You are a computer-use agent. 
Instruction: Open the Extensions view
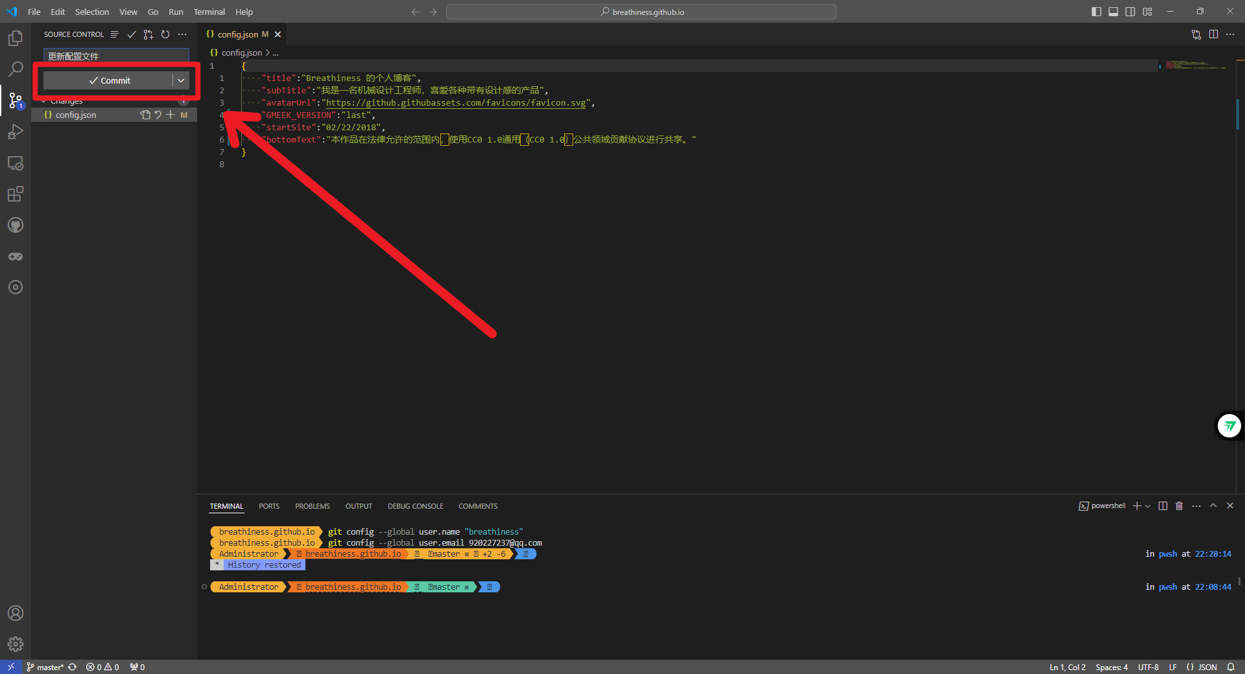[15, 194]
